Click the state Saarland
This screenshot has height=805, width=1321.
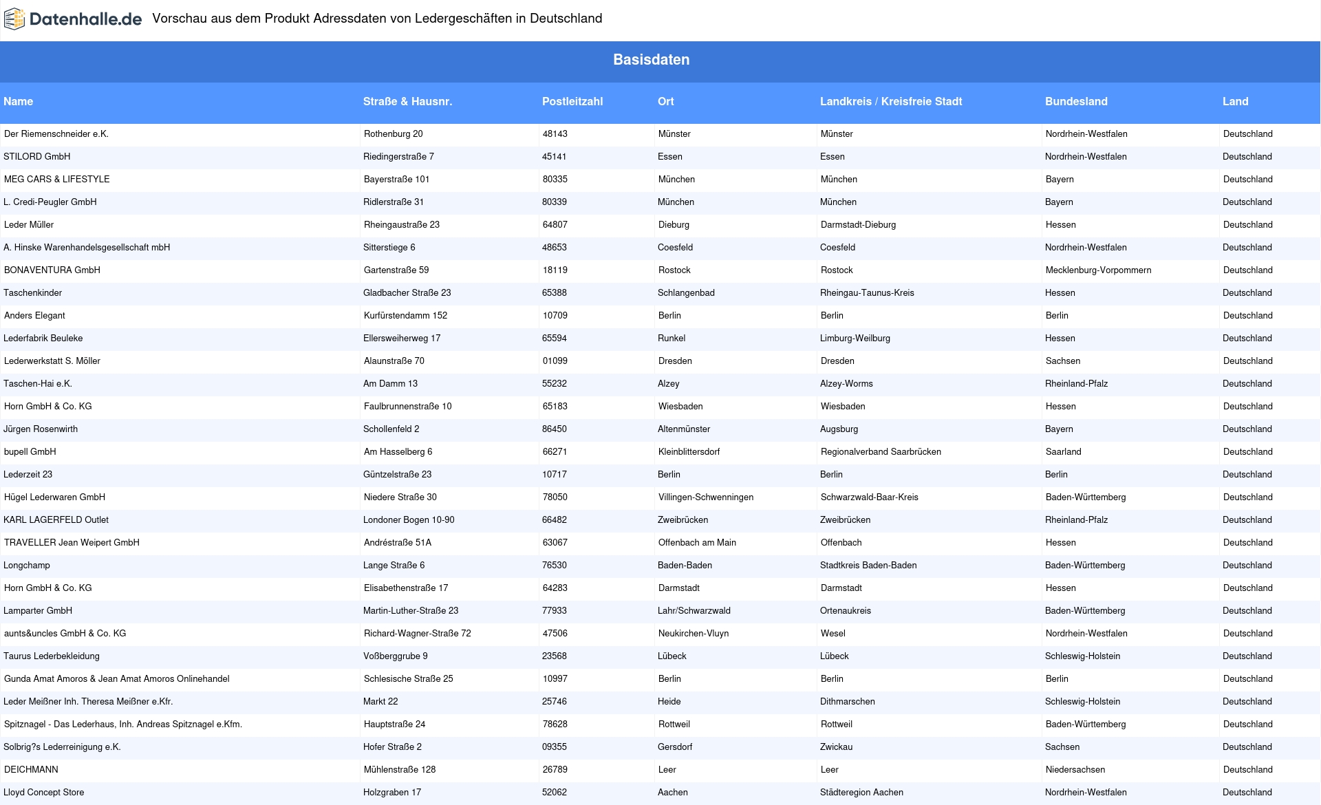click(x=1064, y=451)
